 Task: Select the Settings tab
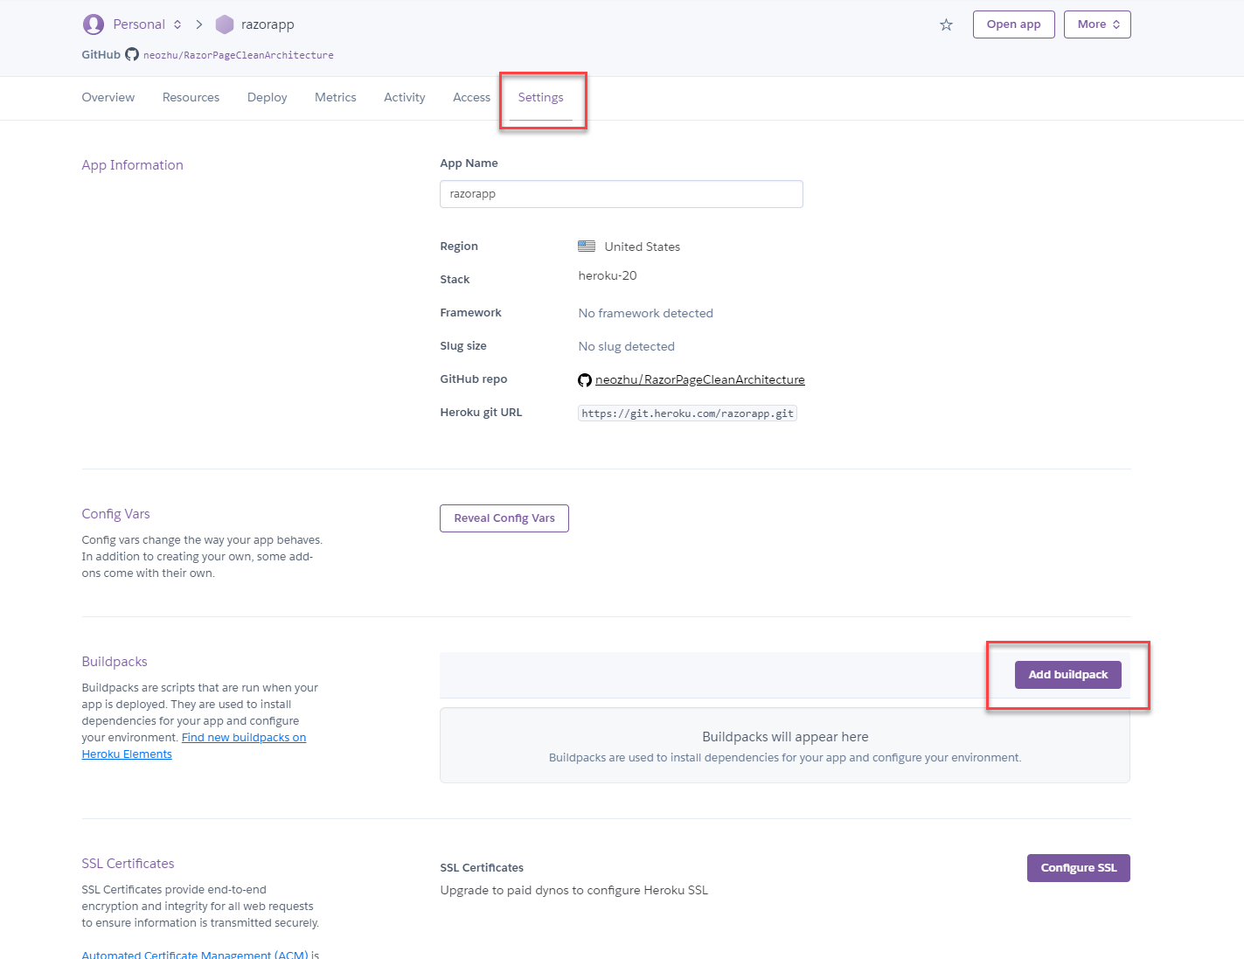[x=541, y=97]
